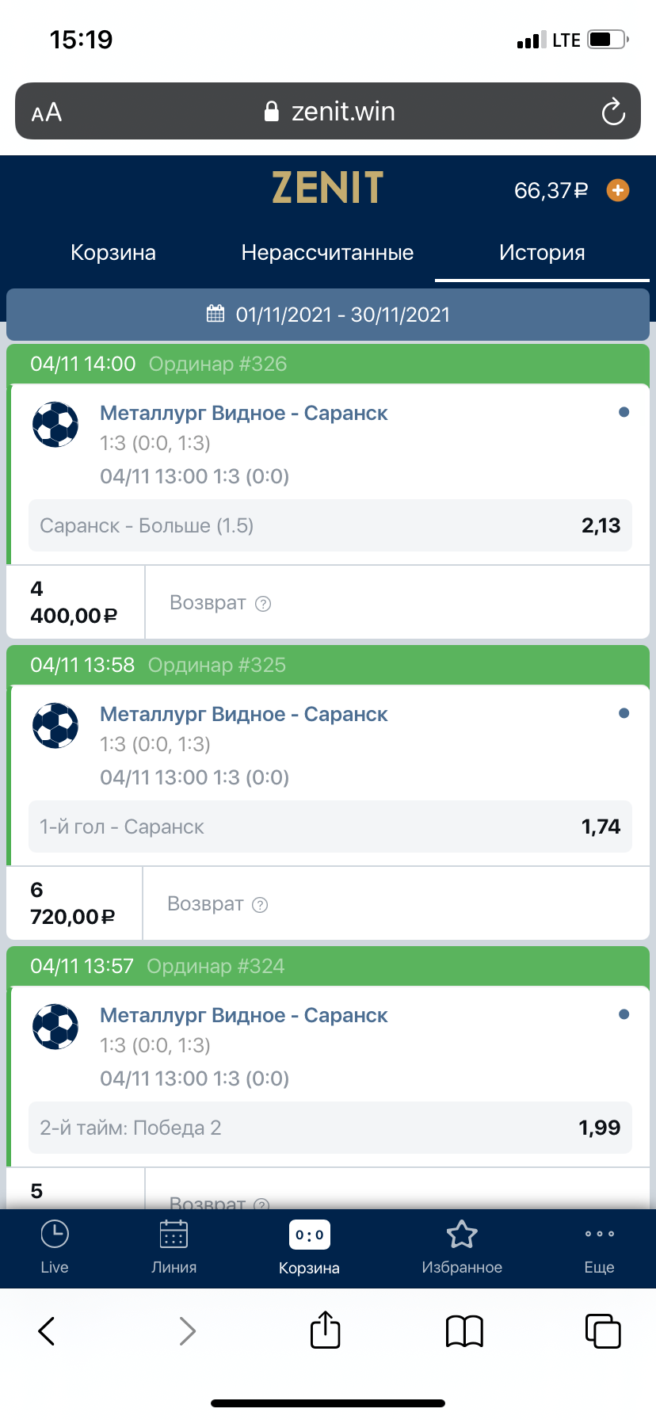Tap the aA text size menu
Image resolution: width=656 pixels, height=1420 pixels.
pyautogui.click(x=47, y=113)
